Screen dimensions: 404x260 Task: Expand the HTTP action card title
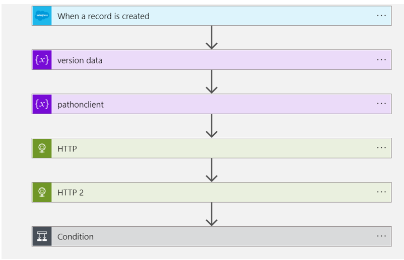pos(67,148)
